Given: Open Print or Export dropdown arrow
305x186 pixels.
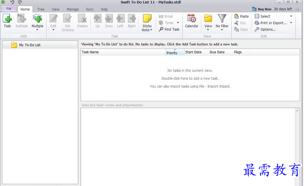Looking at the screenshot, I should pyautogui.click(x=291, y=23).
